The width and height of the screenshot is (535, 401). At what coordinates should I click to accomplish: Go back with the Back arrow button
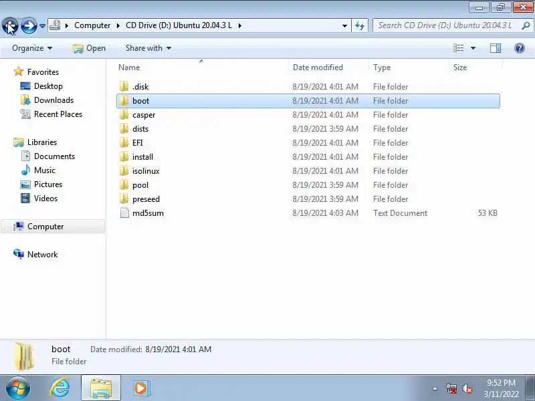pyautogui.click(x=10, y=25)
